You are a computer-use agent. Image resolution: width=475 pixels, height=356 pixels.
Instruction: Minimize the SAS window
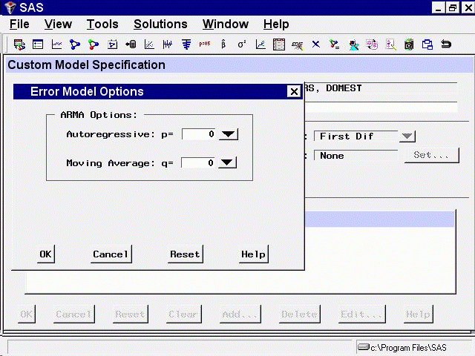[x=438, y=7]
